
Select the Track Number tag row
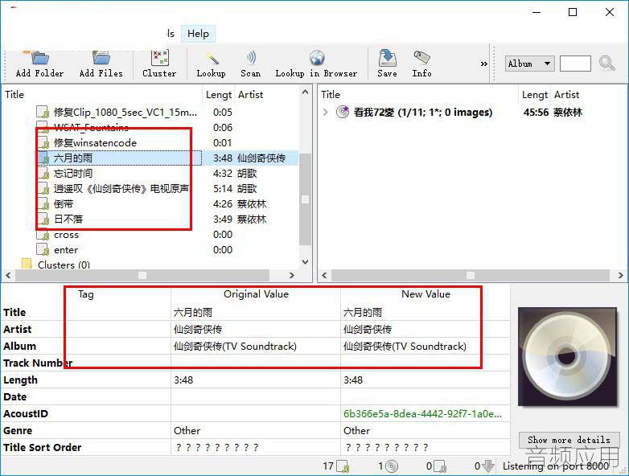(x=38, y=363)
